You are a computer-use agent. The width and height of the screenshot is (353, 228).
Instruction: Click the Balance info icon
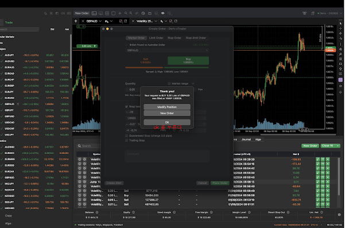(x=97, y=212)
